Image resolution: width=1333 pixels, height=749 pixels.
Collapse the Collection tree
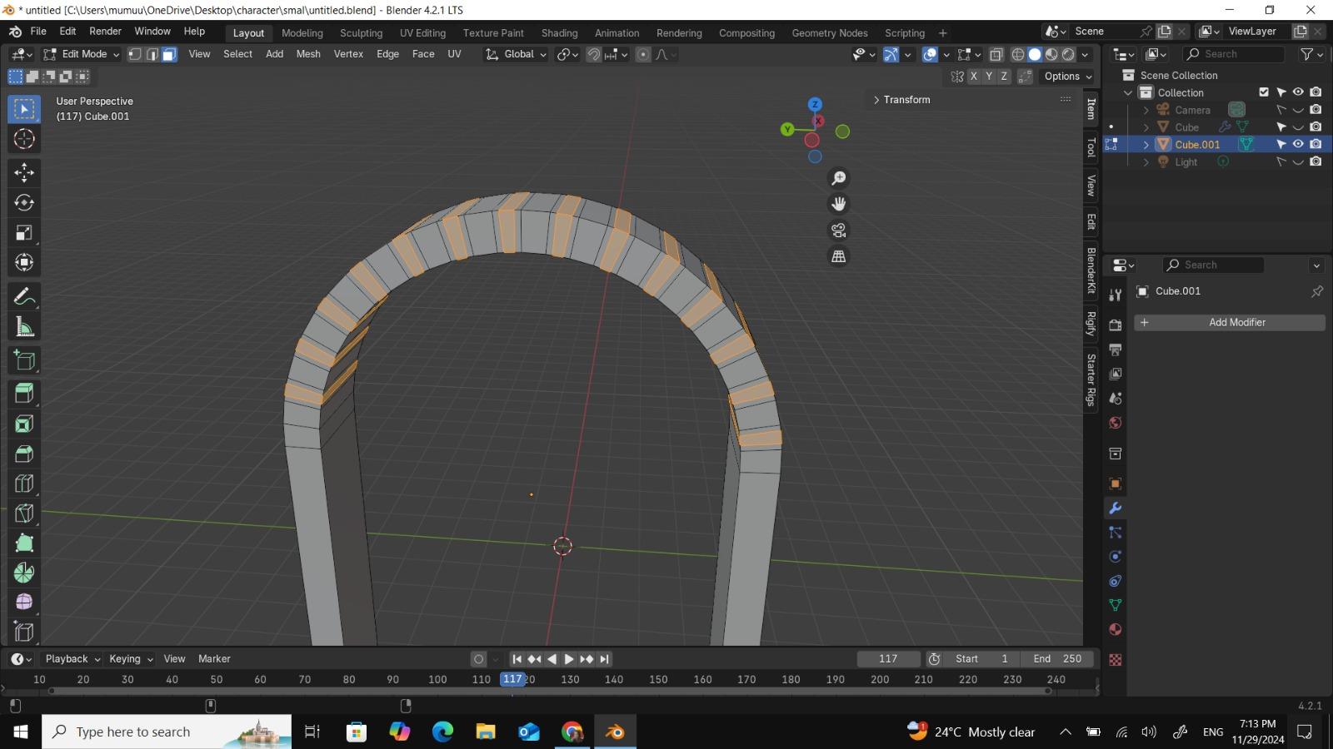[x=1128, y=92]
